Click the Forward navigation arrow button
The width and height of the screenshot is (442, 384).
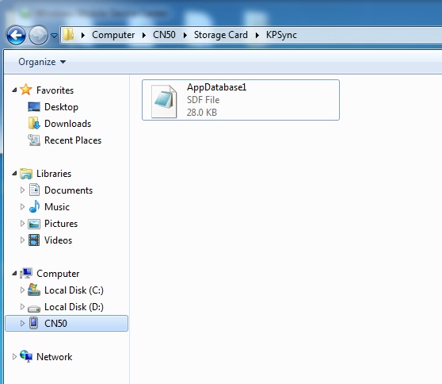click(38, 35)
